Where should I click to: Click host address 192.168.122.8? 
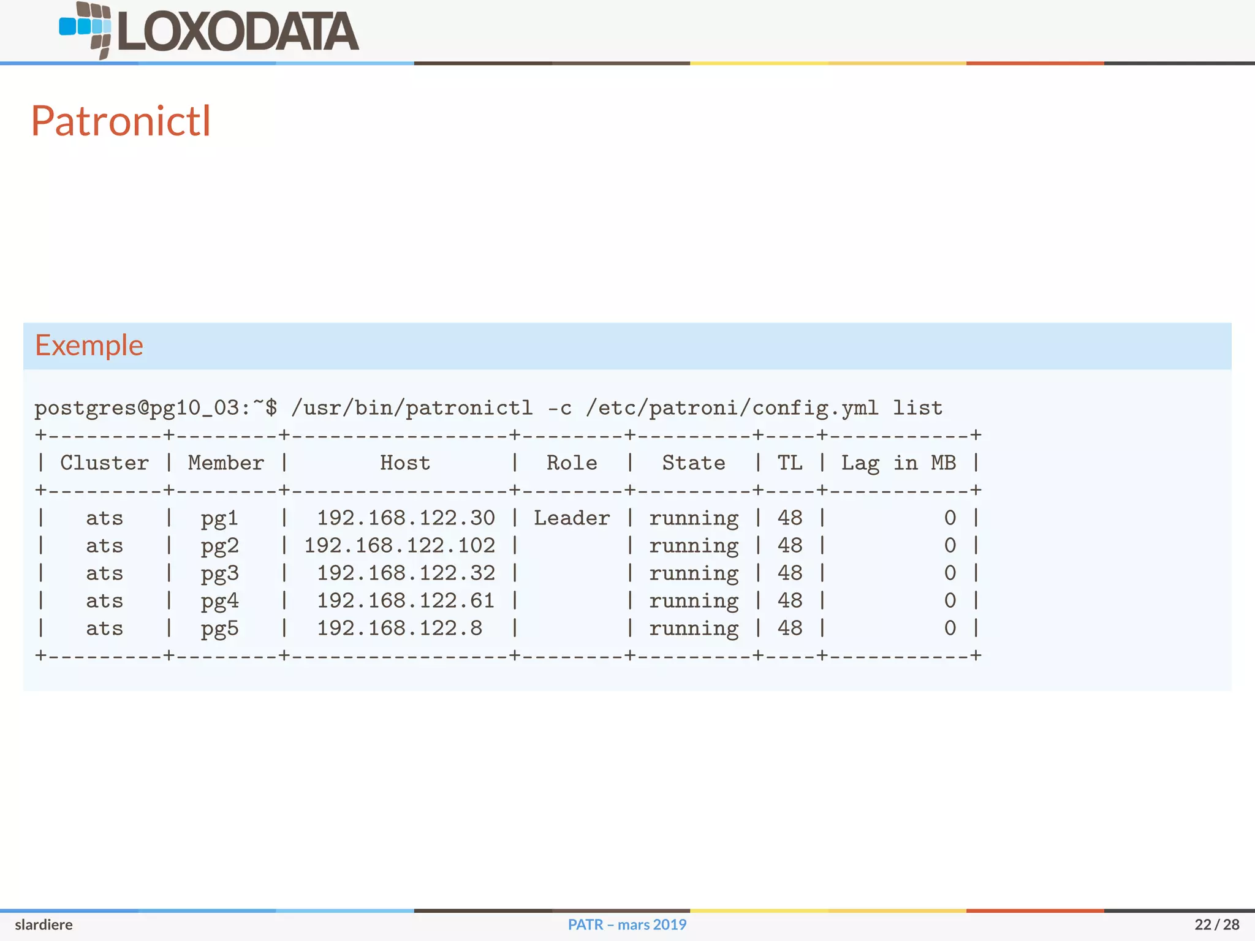(x=400, y=628)
